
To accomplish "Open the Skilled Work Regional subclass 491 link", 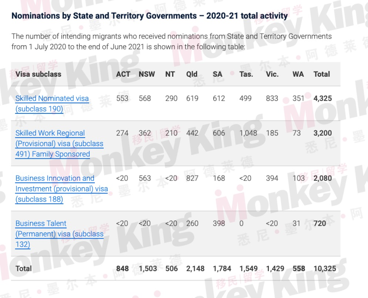I will click(x=59, y=143).
